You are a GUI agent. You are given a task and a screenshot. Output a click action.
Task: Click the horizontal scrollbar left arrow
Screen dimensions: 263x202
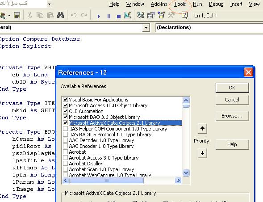(x=66, y=181)
